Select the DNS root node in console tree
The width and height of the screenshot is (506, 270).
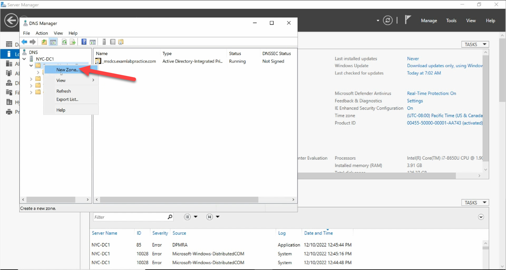point(33,52)
